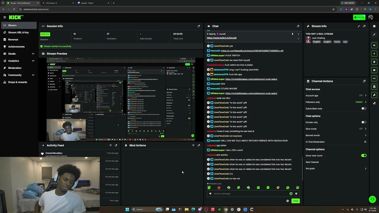379x213 pixels.
Task: Open Drops & rewards in the sidebar
Action: (18, 82)
